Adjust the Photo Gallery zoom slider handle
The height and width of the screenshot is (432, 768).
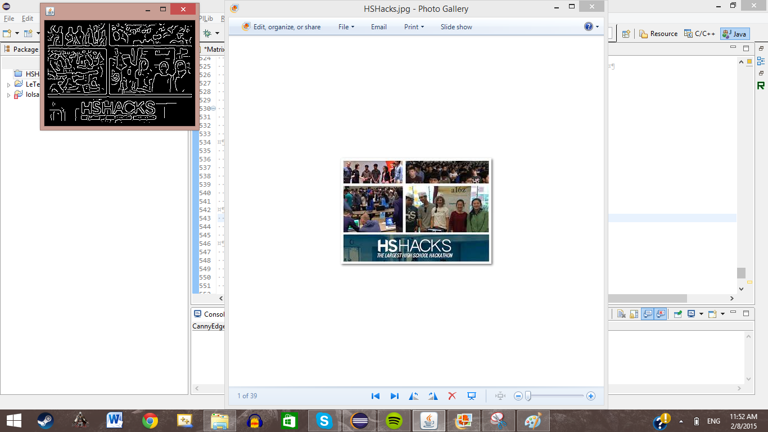coord(528,396)
